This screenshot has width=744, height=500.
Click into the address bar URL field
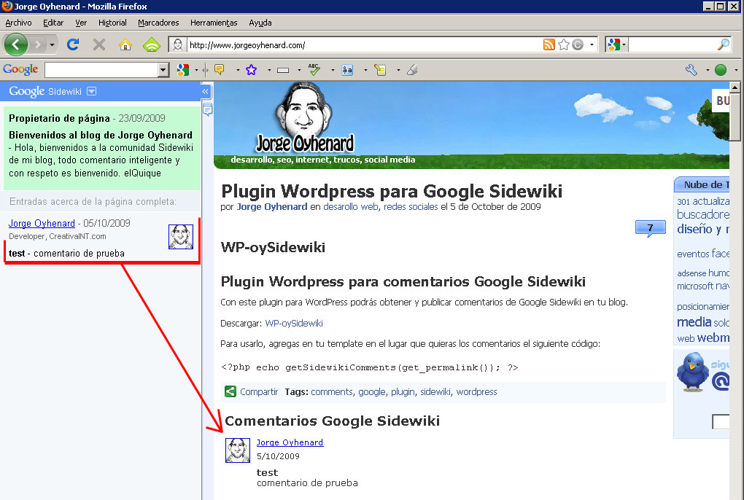coord(363,45)
